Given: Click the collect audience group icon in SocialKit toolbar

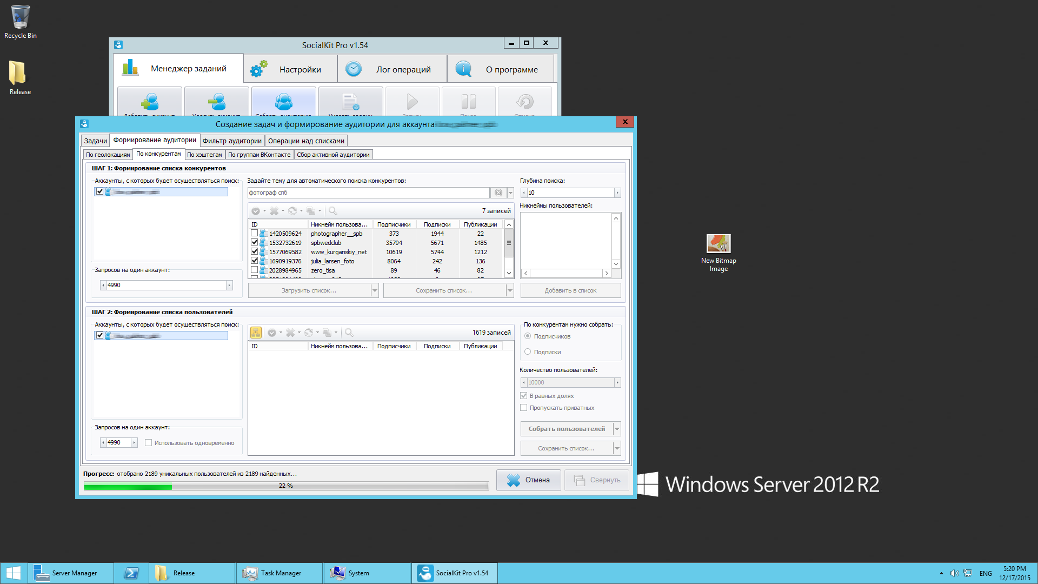Looking at the screenshot, I should click(x=284, y=101).
